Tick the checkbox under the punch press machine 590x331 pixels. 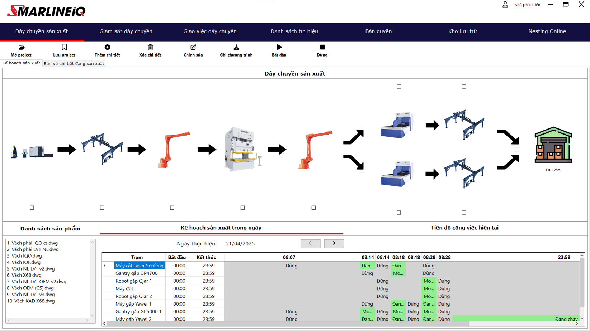point(243,208)
